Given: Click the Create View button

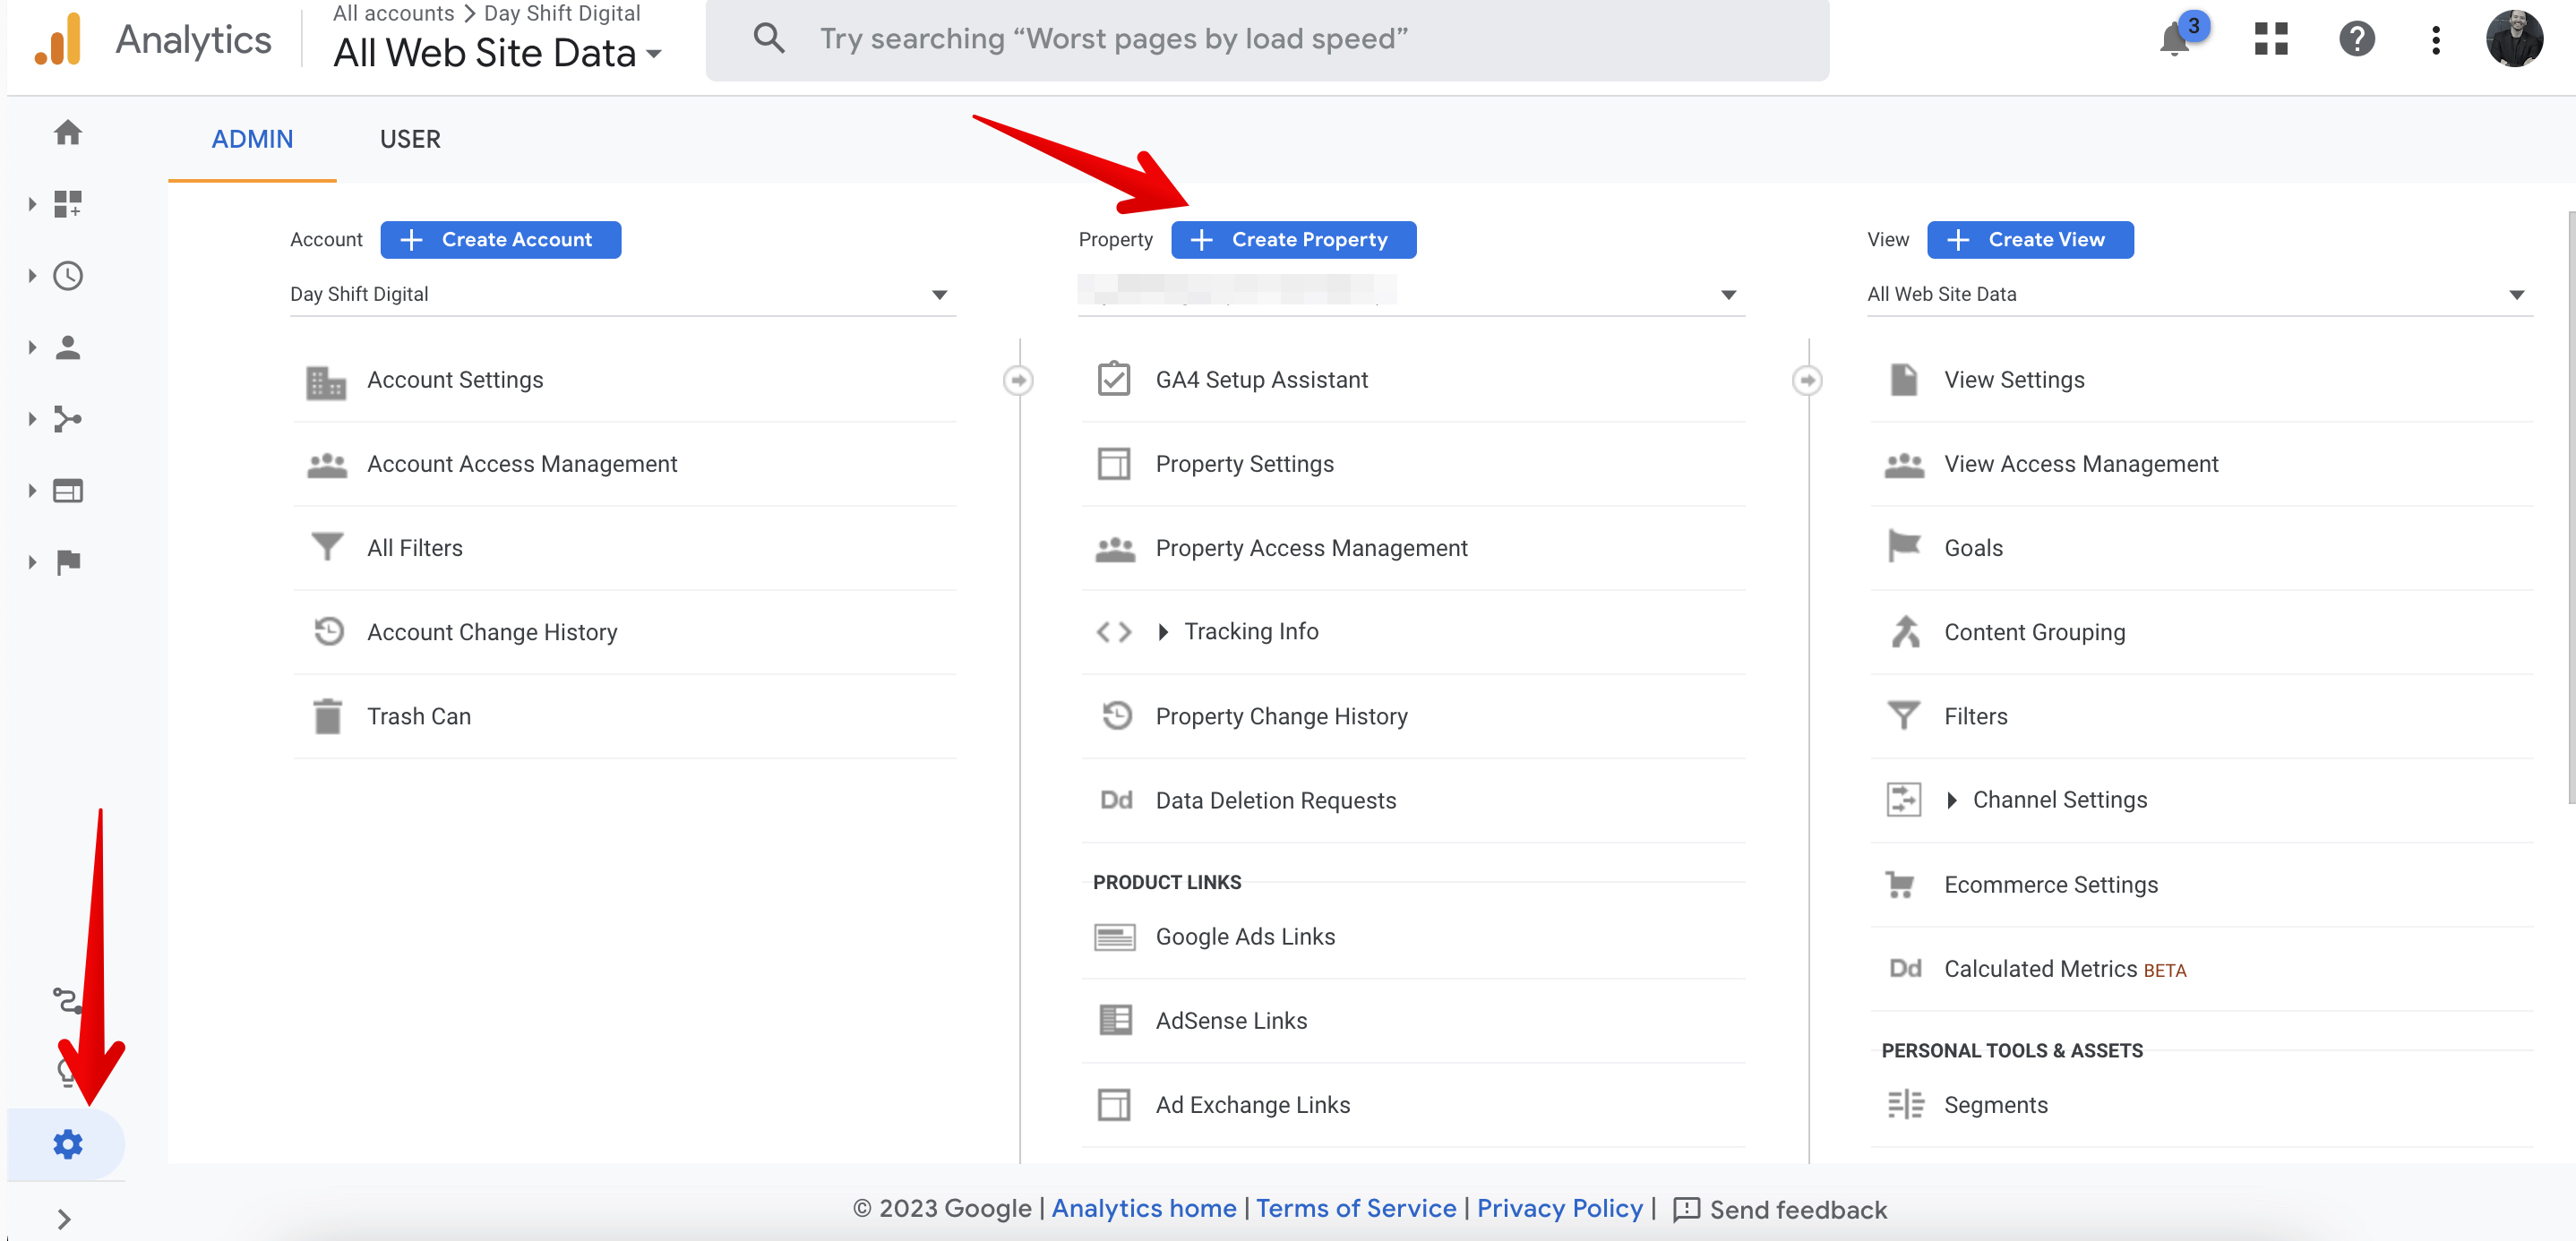Looking at the screenshot, I should [x=2030, y=239].
